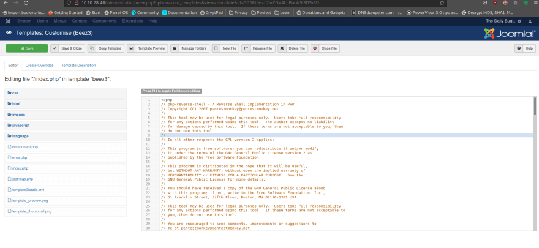This screenshot has width=539, height=248.
Task: Open the css folder
Action: pos(66,93)
